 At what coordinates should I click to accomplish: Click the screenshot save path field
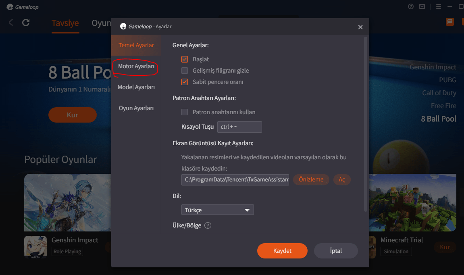coord(235,180)
